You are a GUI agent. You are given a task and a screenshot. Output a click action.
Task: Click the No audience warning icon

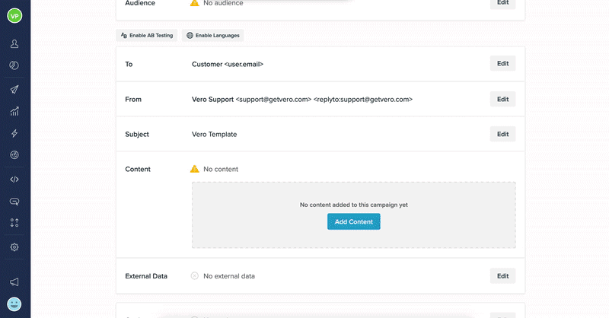pos(195,3)
